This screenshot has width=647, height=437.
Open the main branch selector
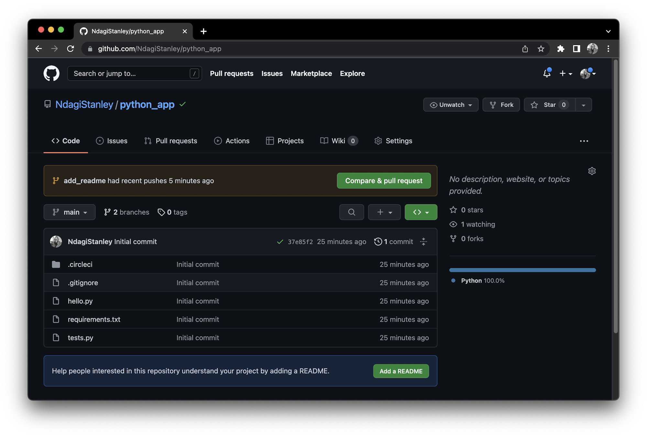pos(70,212)
